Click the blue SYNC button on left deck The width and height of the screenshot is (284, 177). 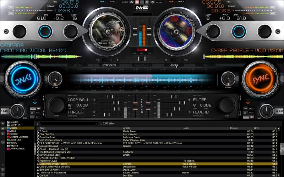(x=23, y=79)
